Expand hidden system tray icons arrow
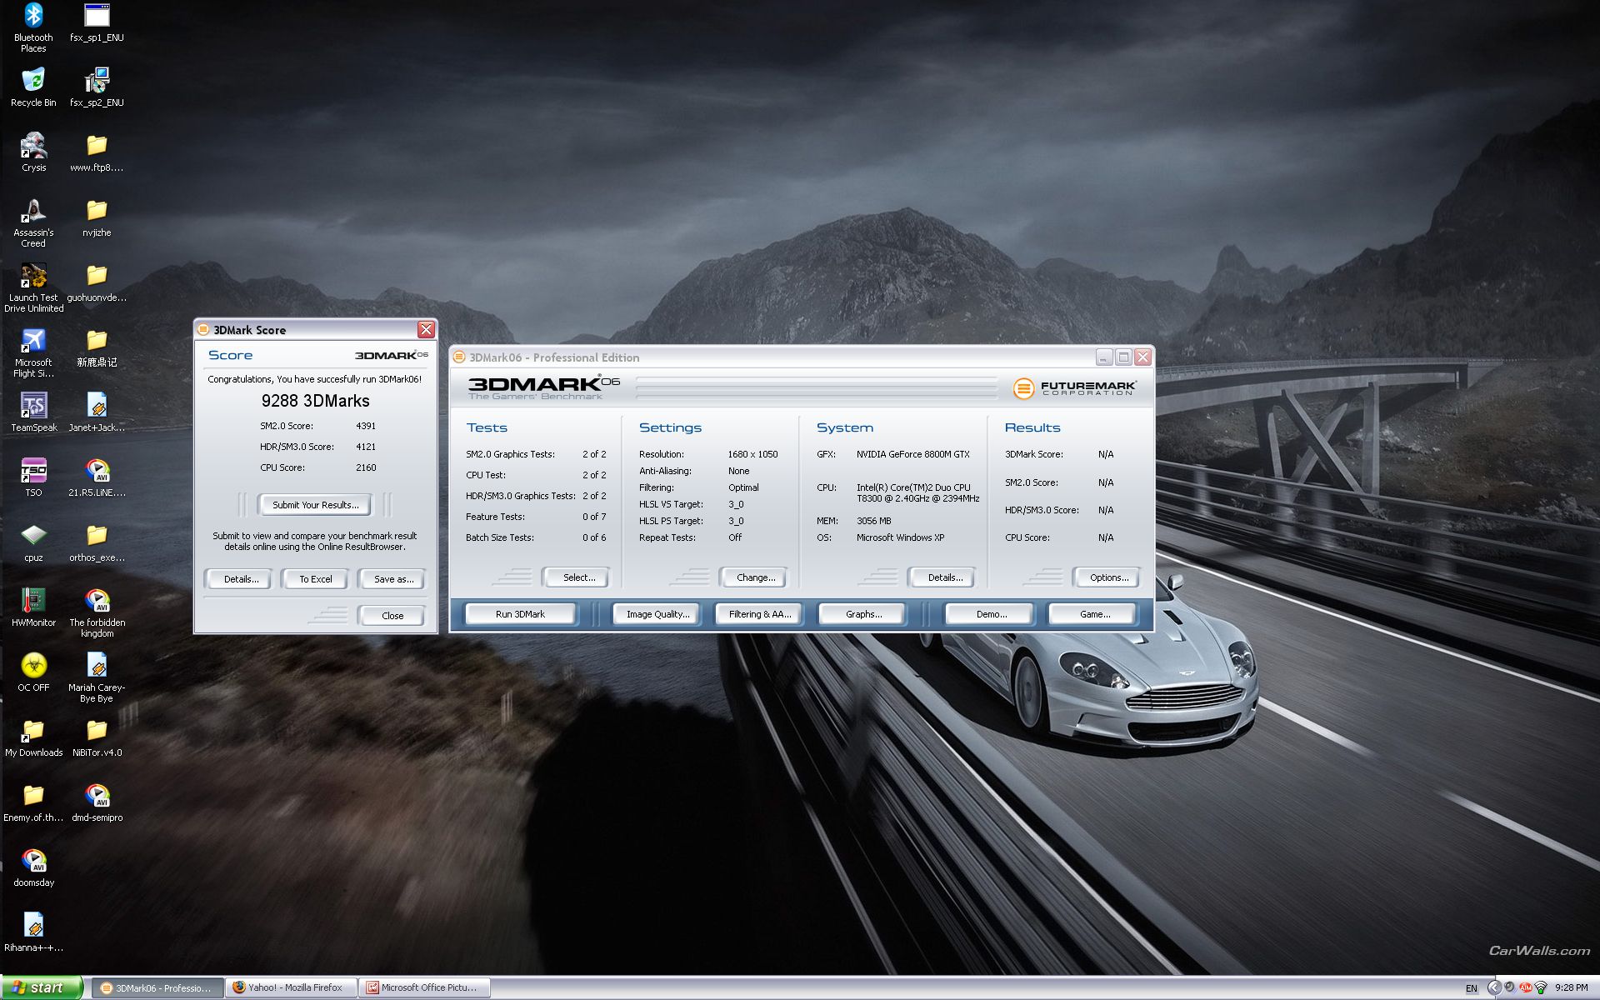The height and width of the screenshot is (1000, 1600). (1494, 987)
